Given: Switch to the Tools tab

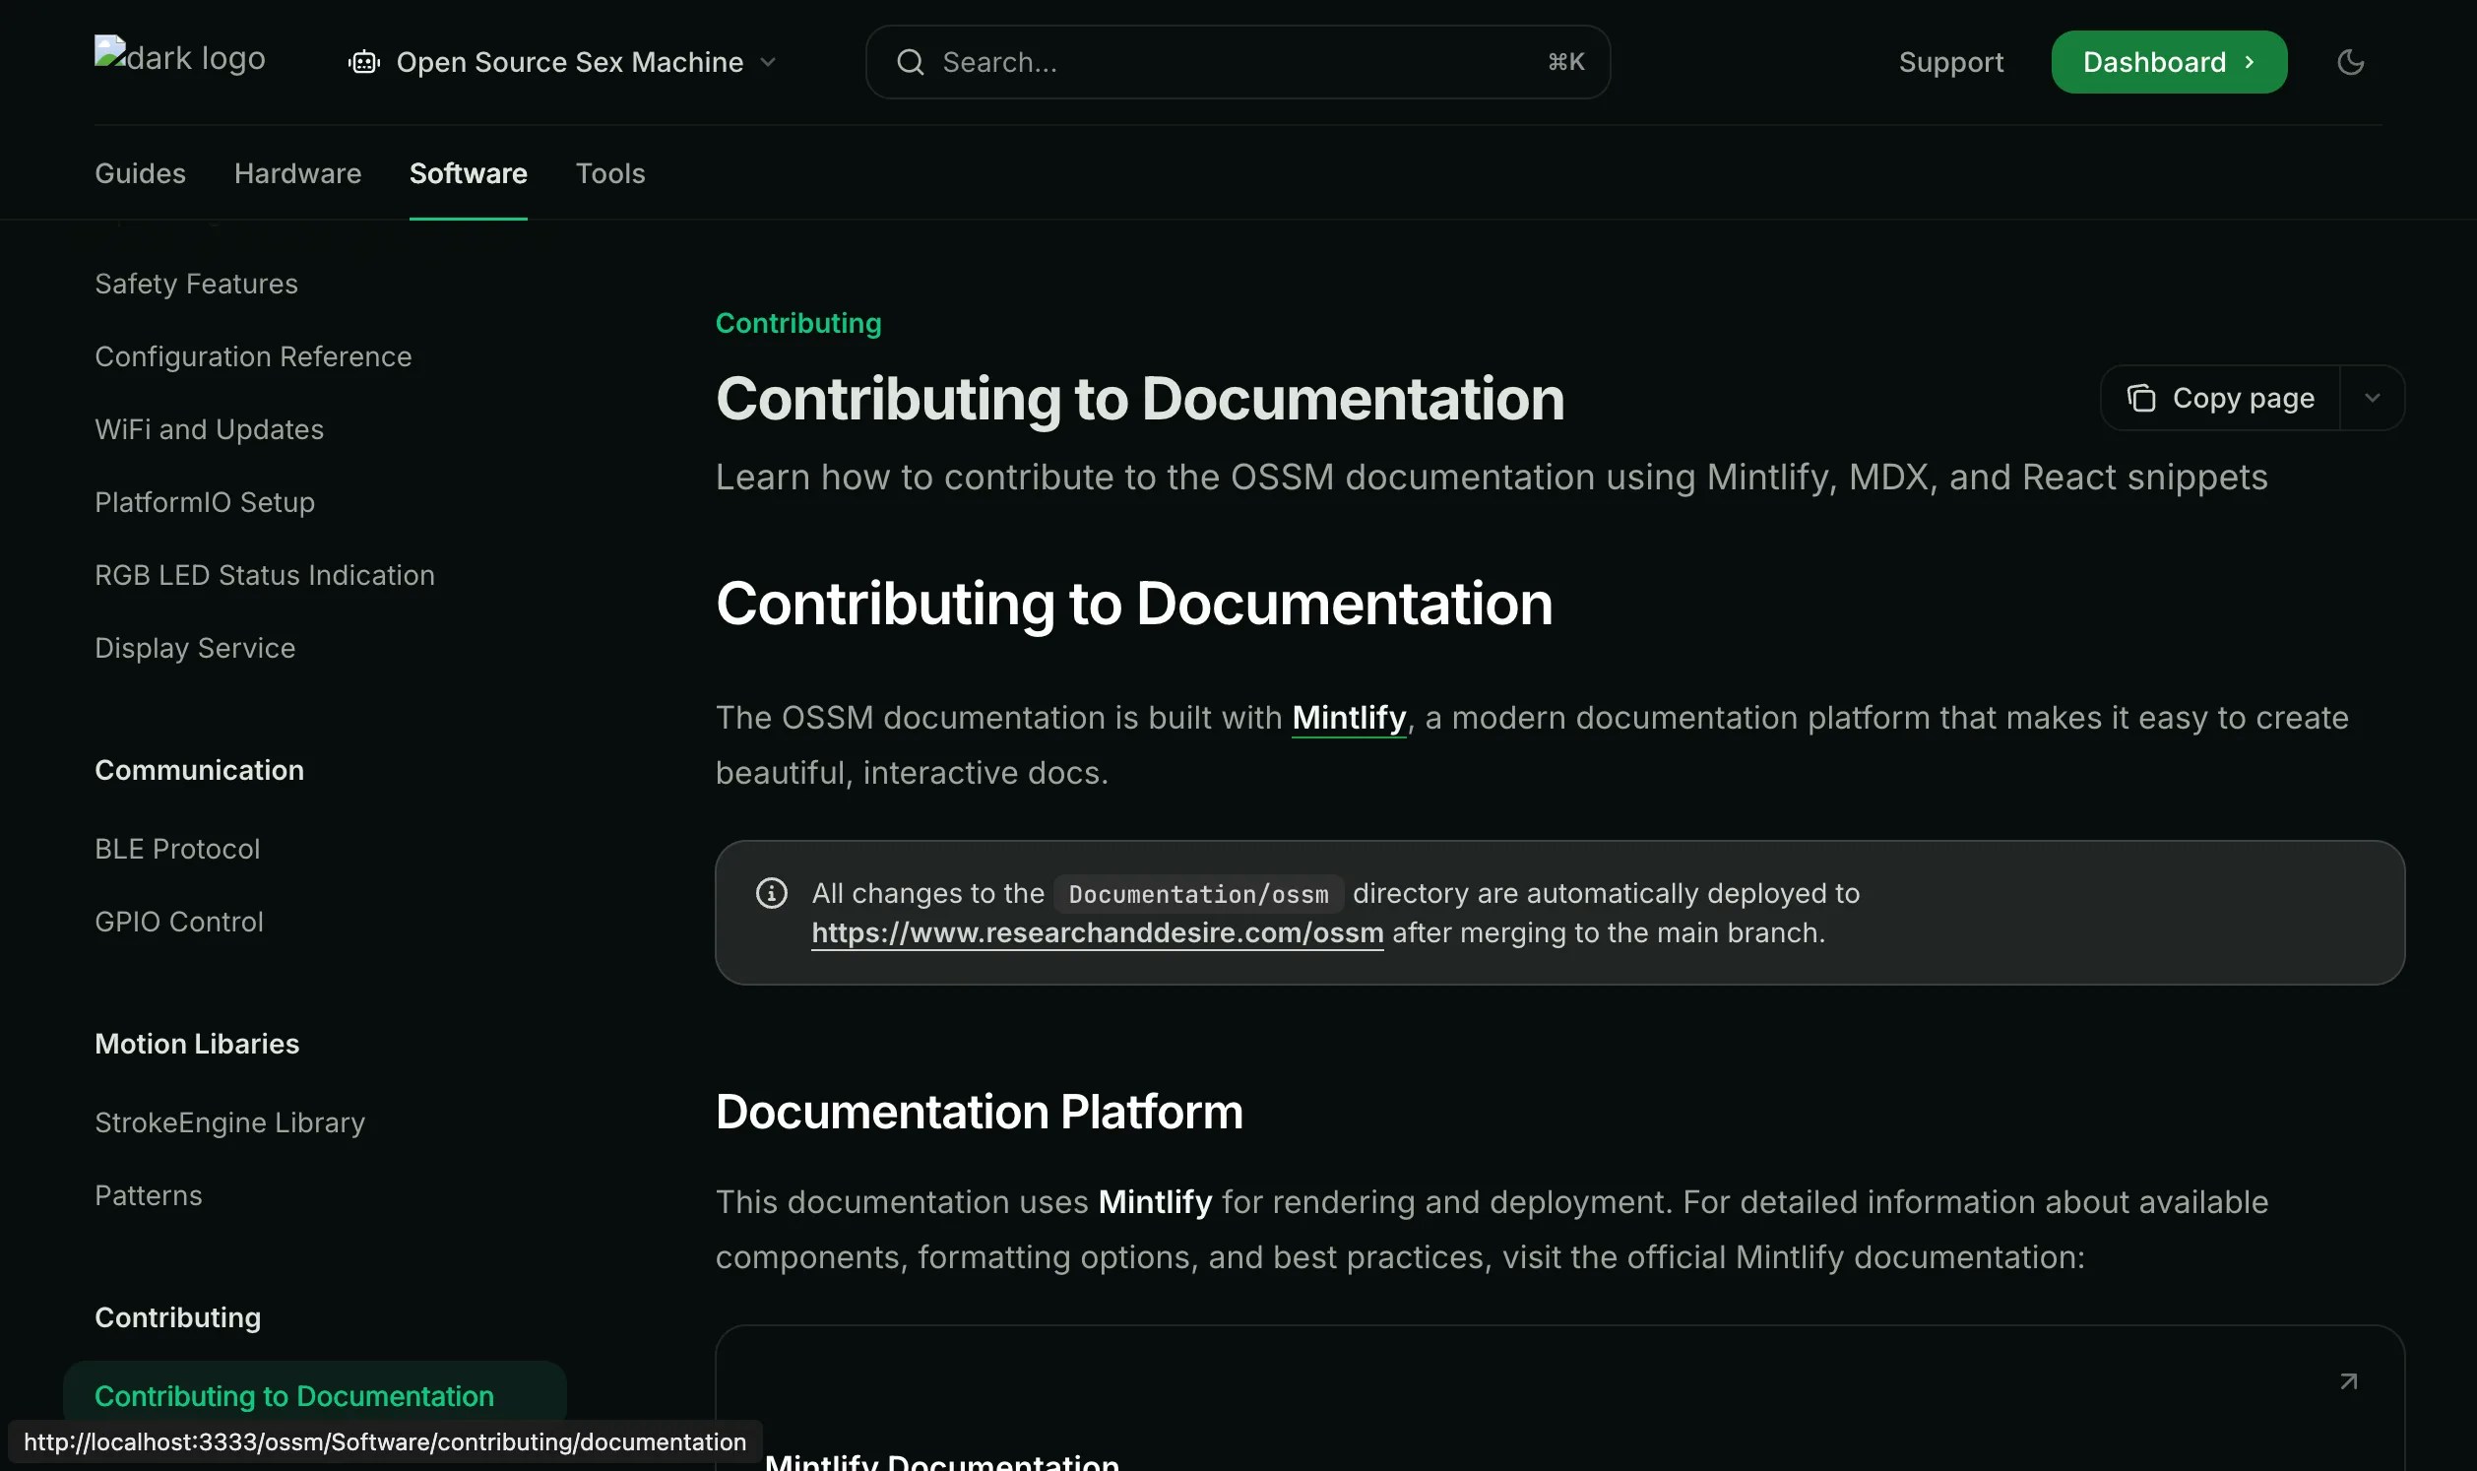Looking at the screenshot, I should [x=610, y=173].
